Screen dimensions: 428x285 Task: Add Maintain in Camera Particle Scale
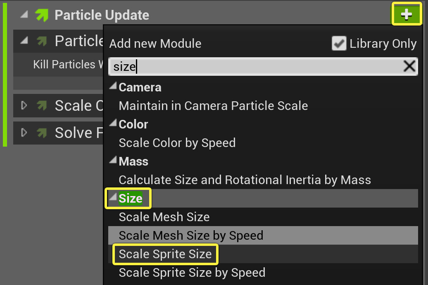click(x=213, y=106)
